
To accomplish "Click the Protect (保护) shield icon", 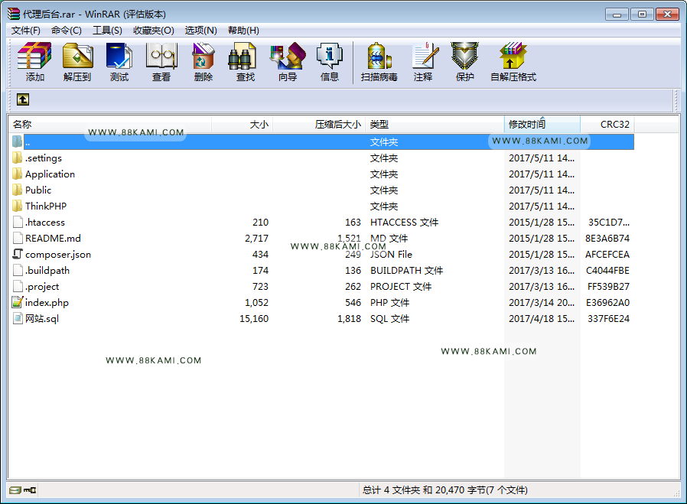I will pos(464,56).
